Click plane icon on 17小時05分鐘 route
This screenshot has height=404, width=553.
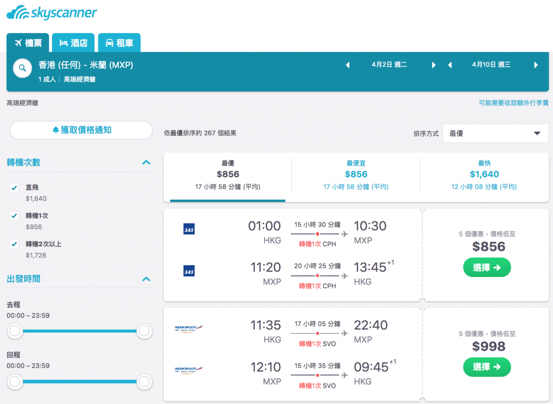345,333
